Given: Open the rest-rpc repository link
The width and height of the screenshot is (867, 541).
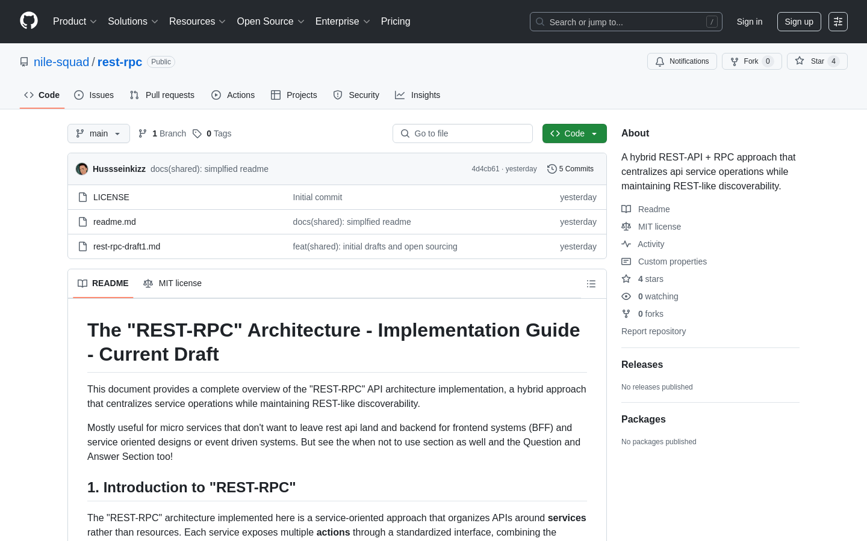Looking at the screenshot, I should [120, 62].
